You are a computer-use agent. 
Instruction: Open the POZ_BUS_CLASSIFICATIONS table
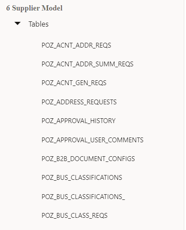pyautogui.click(x=82, y=178)
